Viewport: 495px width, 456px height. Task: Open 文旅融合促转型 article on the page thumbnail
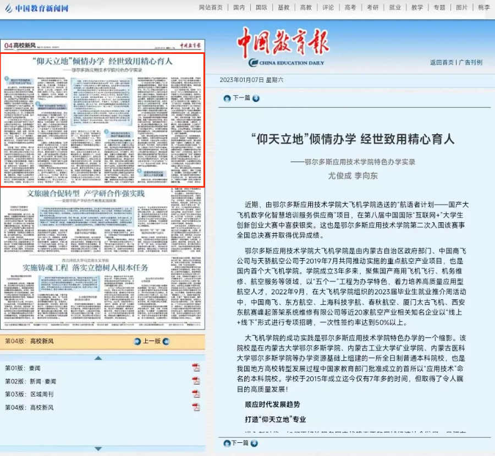(86, 194)
